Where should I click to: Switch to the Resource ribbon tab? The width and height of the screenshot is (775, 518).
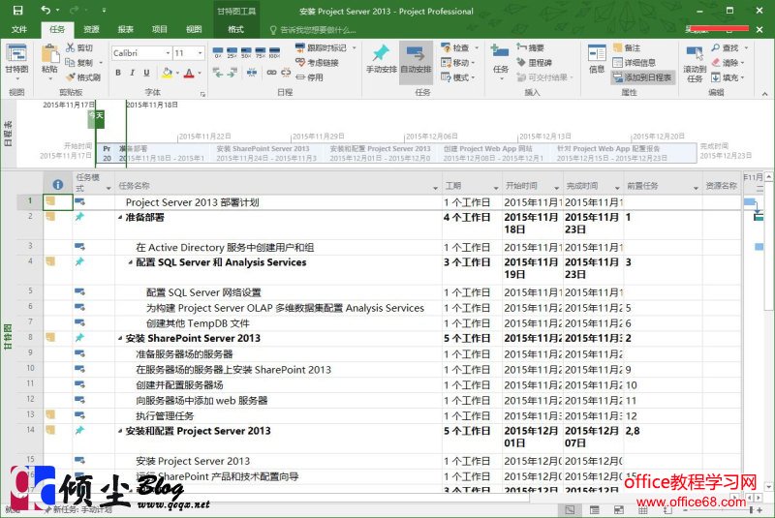tap(91, 29)
